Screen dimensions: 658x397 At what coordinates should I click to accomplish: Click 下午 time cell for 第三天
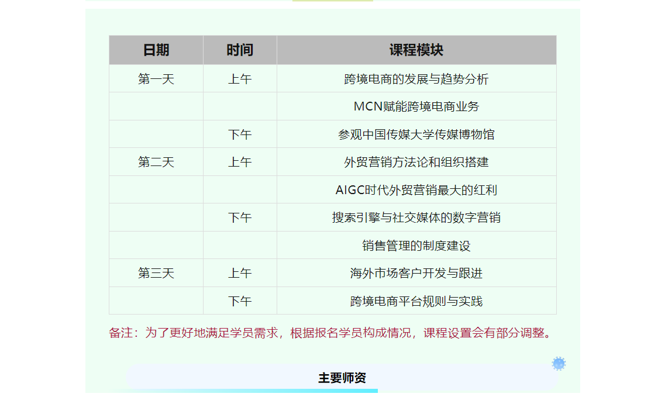point(240,301)
